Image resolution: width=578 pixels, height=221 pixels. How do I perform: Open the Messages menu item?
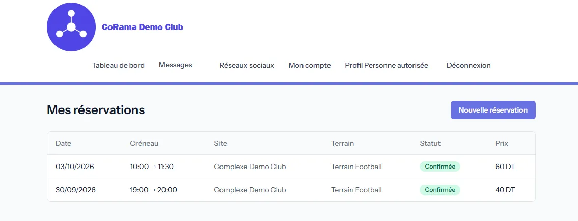point(176,65)
